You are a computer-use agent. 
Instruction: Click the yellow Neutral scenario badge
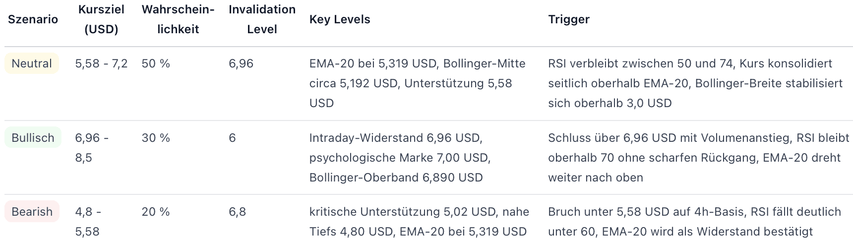(x=32, y=63)
